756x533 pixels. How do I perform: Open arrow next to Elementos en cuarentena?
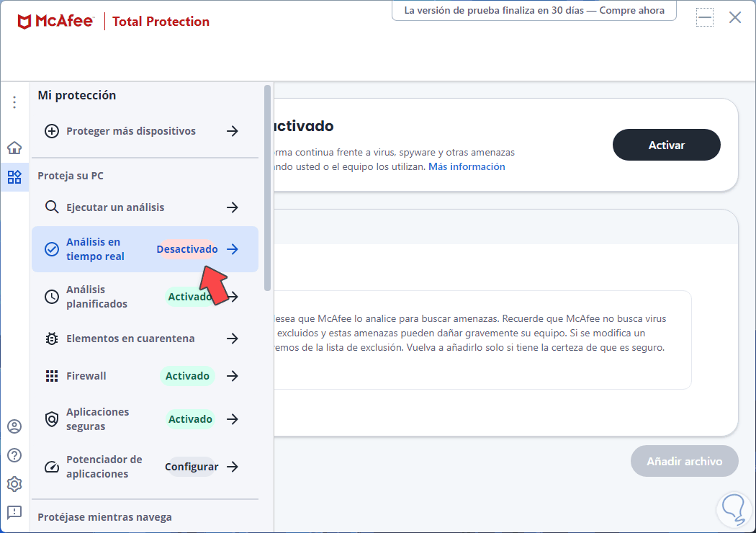233,339
